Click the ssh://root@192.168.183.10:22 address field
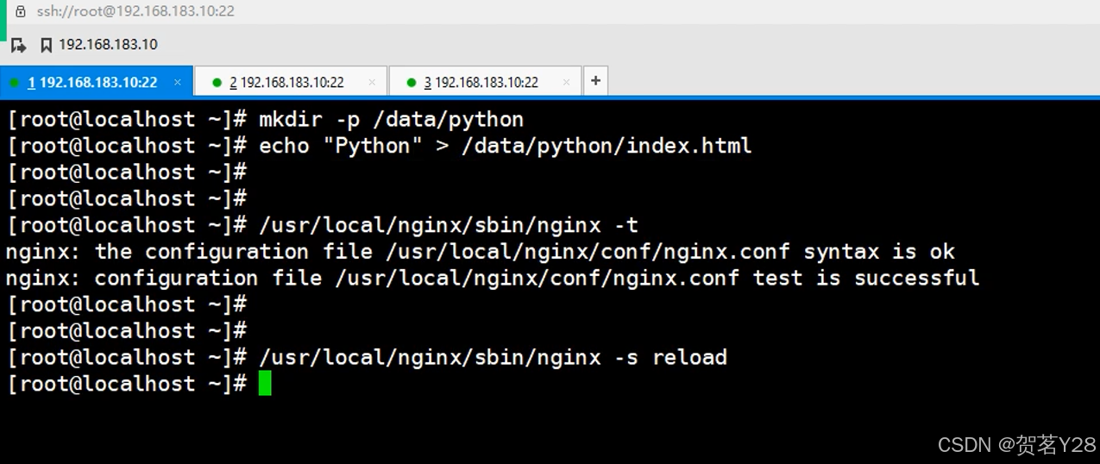The image size is (1100, 464). coord(135,12)
